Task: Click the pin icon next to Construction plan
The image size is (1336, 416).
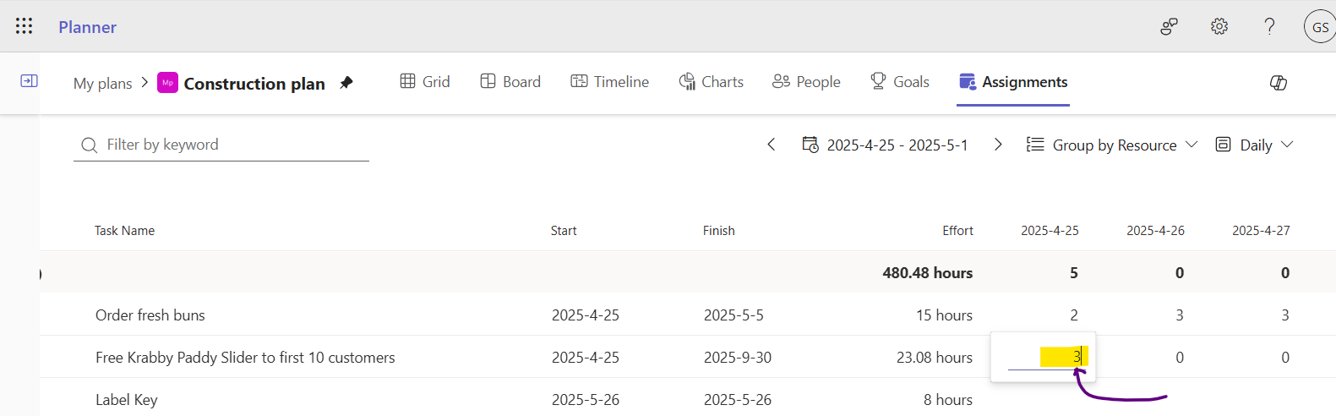Action: pyautogui.click(x=346, y=83)
